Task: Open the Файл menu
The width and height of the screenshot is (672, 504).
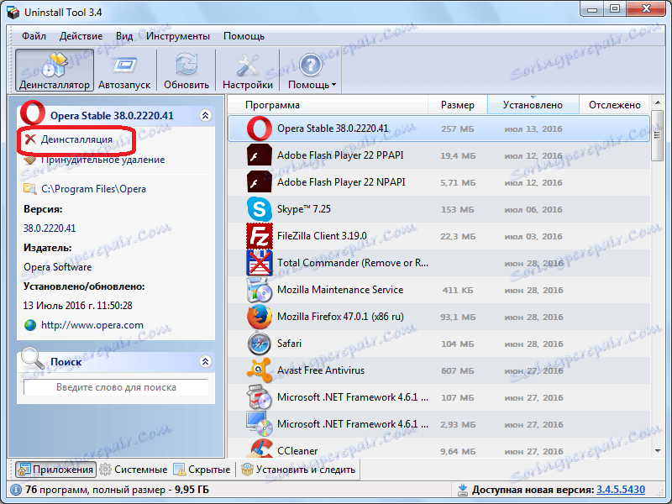Action: (x=34, y=36)
